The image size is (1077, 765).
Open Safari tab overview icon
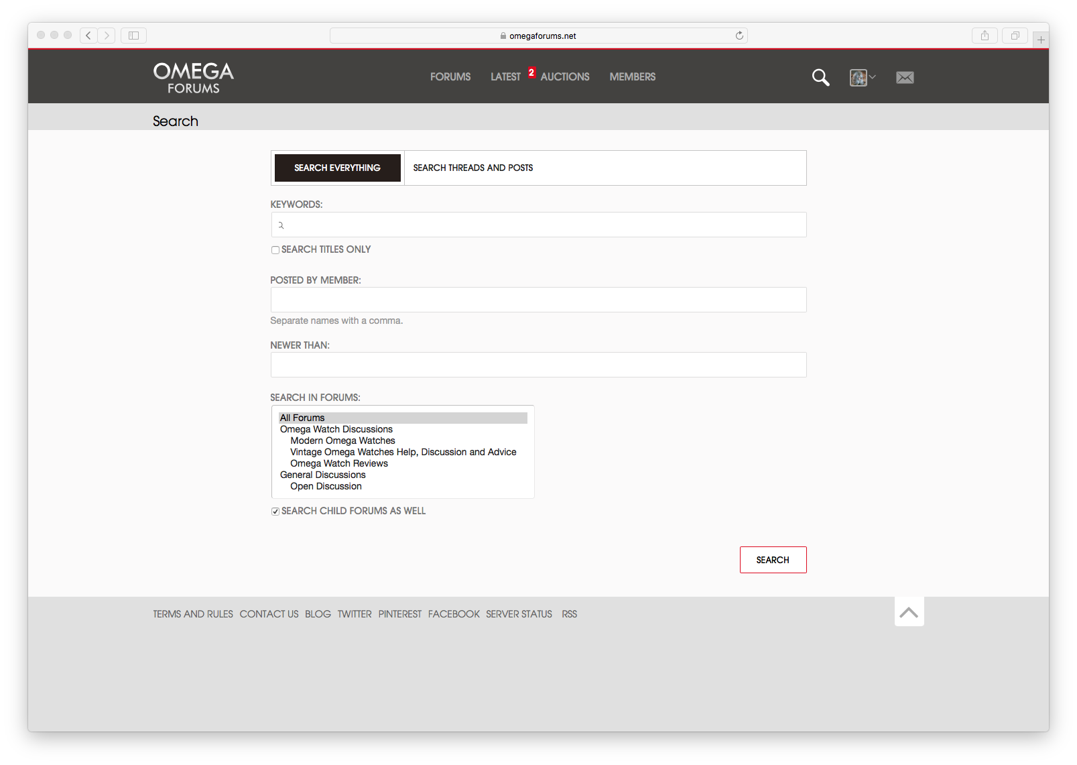click(x=1015, y=36)
